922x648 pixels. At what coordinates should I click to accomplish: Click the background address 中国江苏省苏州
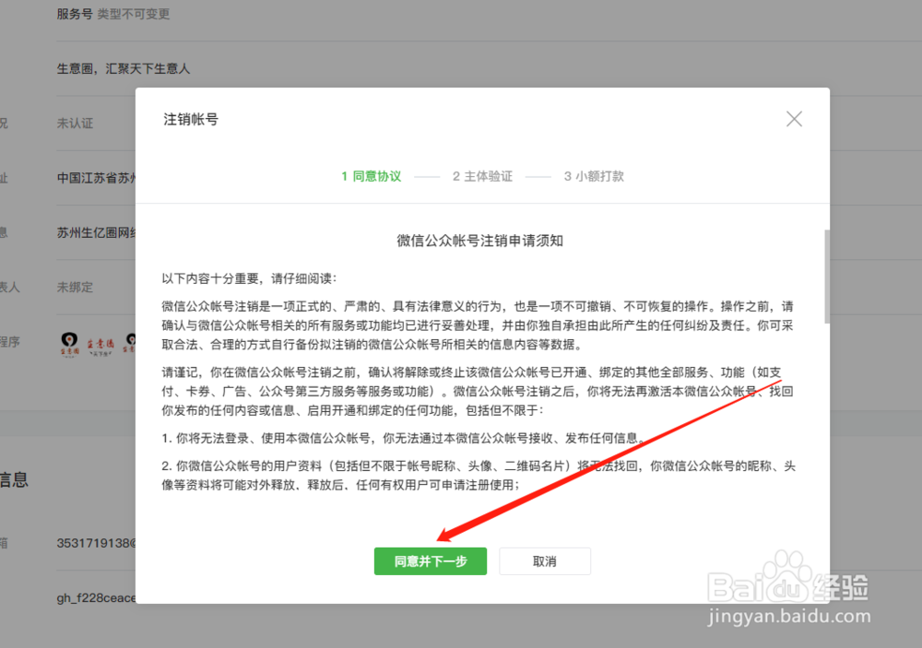(x=97, y=178)
